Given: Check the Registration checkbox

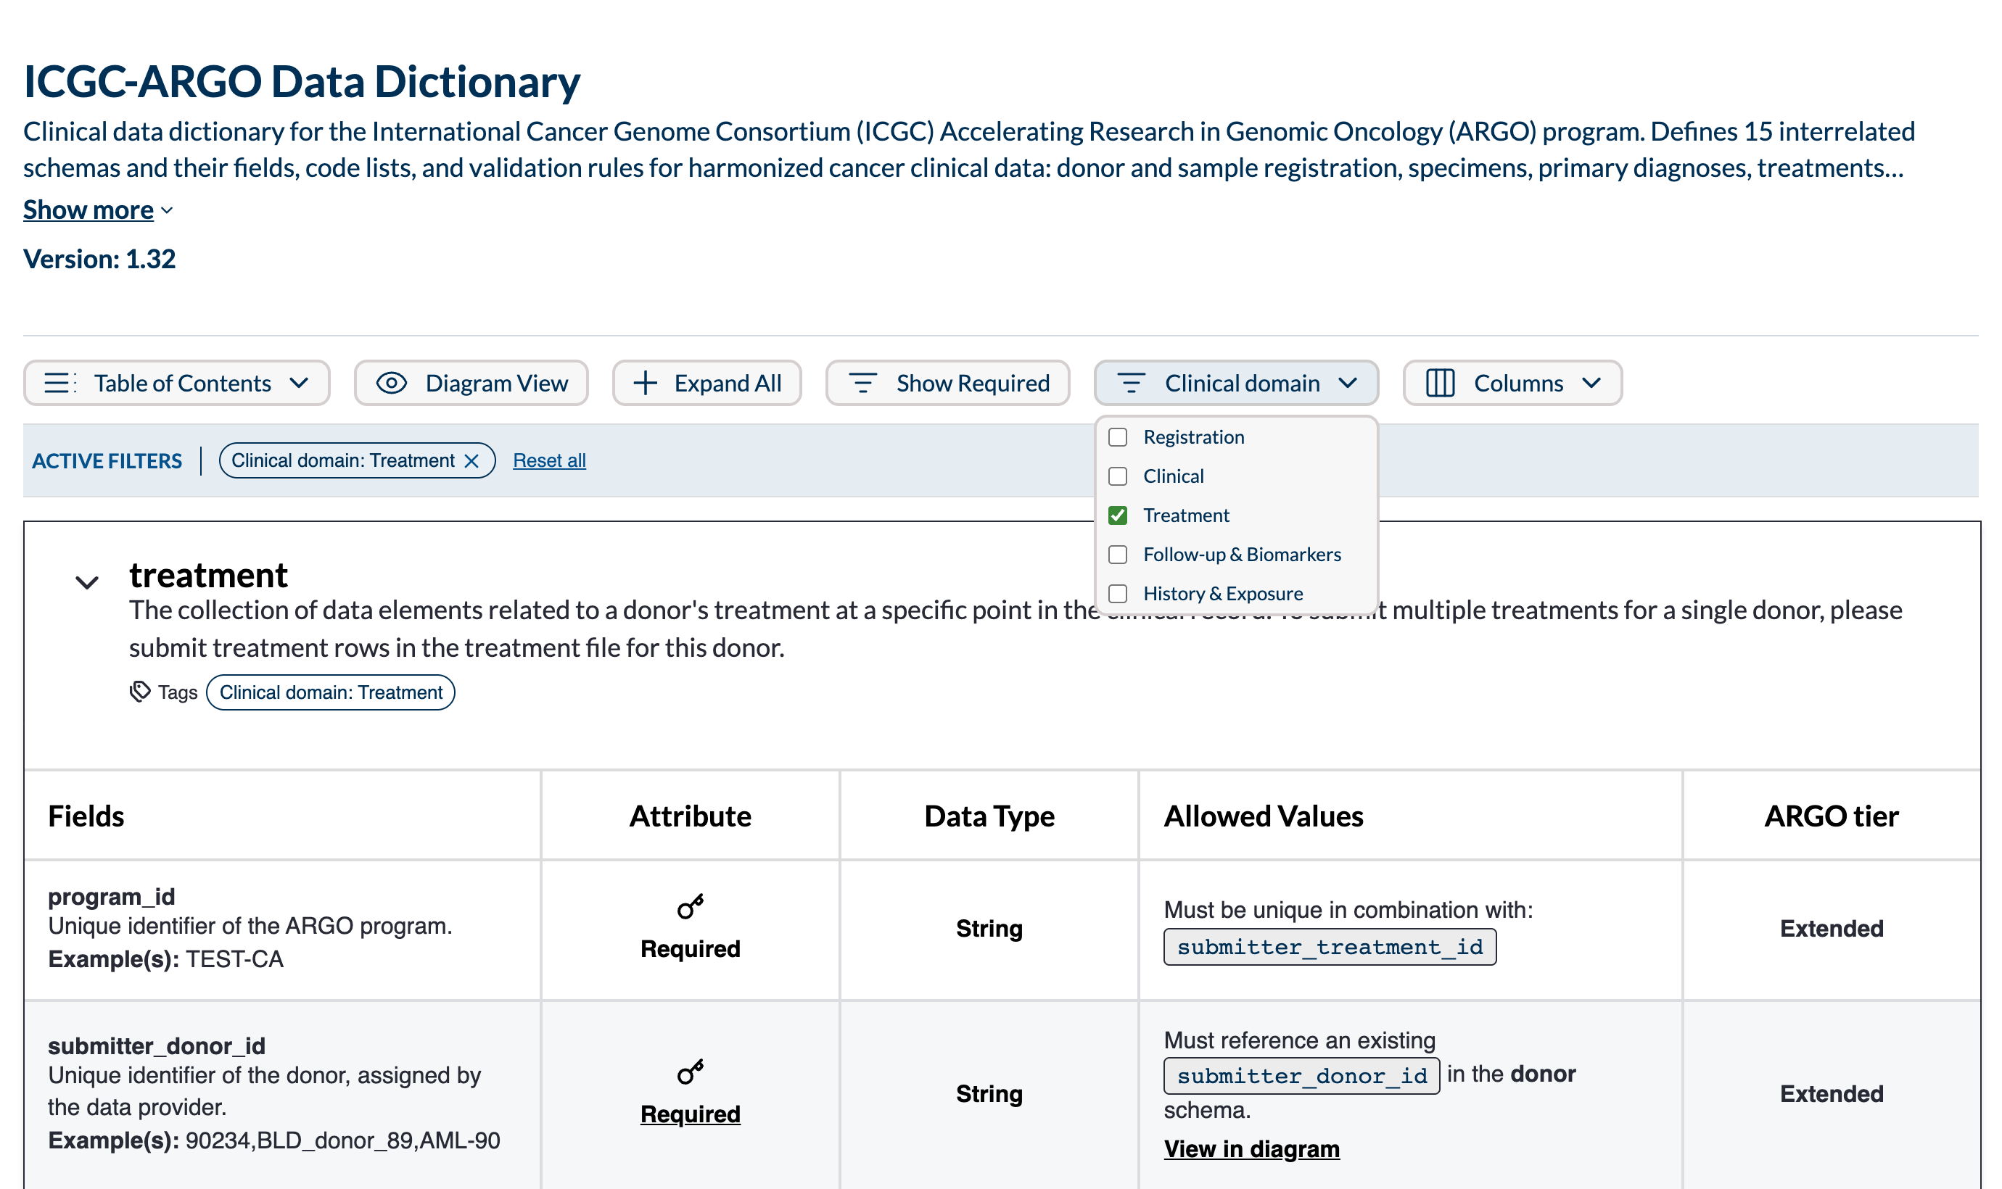Looking at the screenshot, I should coord(1117,436).
